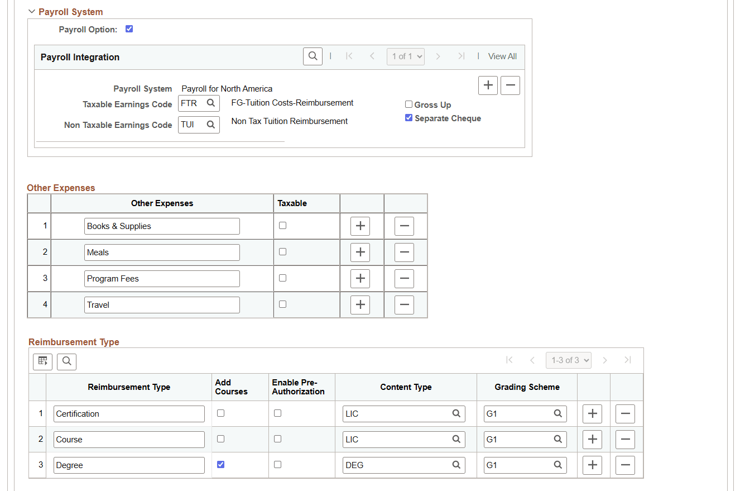Add row after the Meals expense
This screenshot has height=491, width=745.
360,252
